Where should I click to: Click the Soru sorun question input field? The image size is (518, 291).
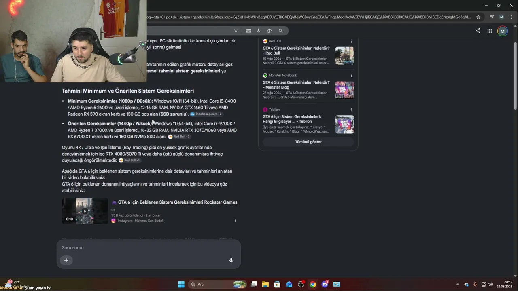pyautogui.click(x=149, y=247)
